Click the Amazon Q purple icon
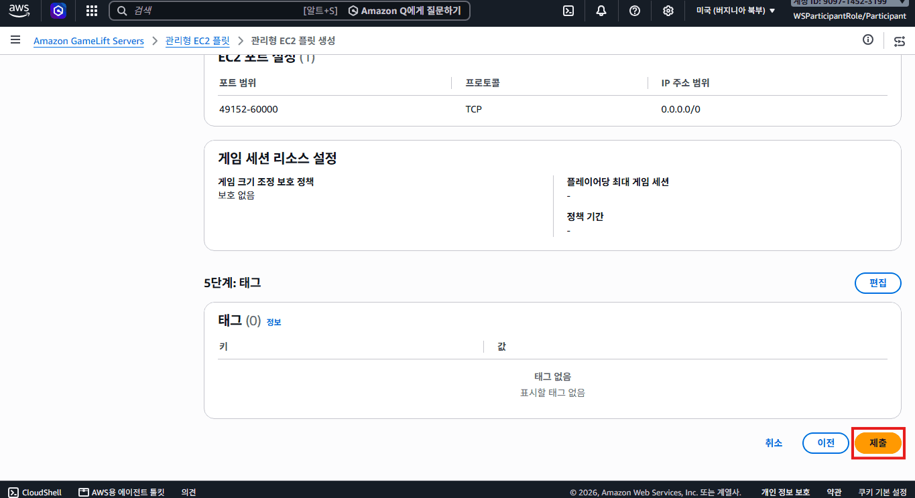This screenshot has width=915, height=498. (58, 11)
